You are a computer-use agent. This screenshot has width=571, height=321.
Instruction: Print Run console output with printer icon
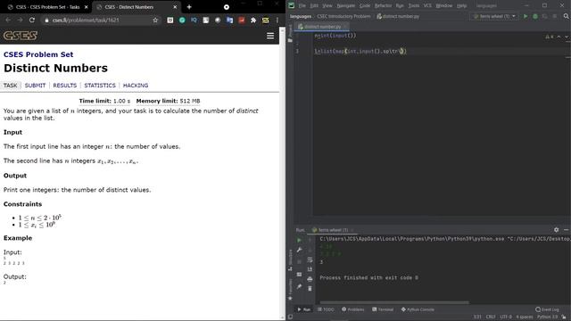pyautogui.click(x=310, y=279)
